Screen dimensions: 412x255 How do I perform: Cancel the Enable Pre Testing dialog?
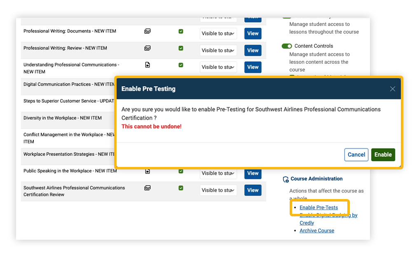pyautogui.click(x=356, y=155)
